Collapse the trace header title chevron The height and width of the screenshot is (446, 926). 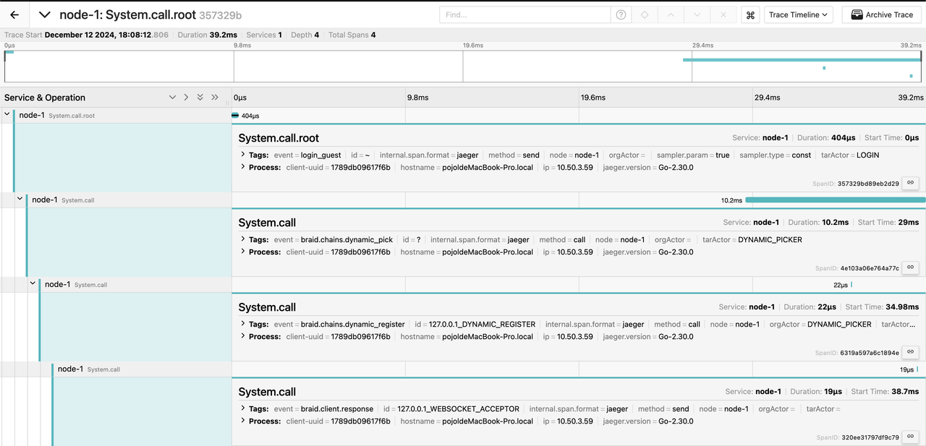(x=45, y=14)
